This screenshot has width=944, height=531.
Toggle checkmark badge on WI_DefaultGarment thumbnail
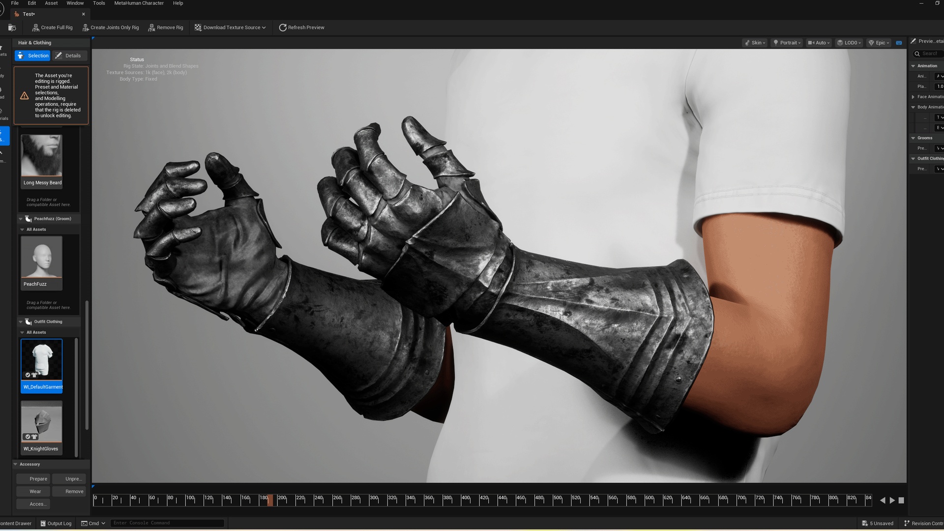click(x=28, y=375)
